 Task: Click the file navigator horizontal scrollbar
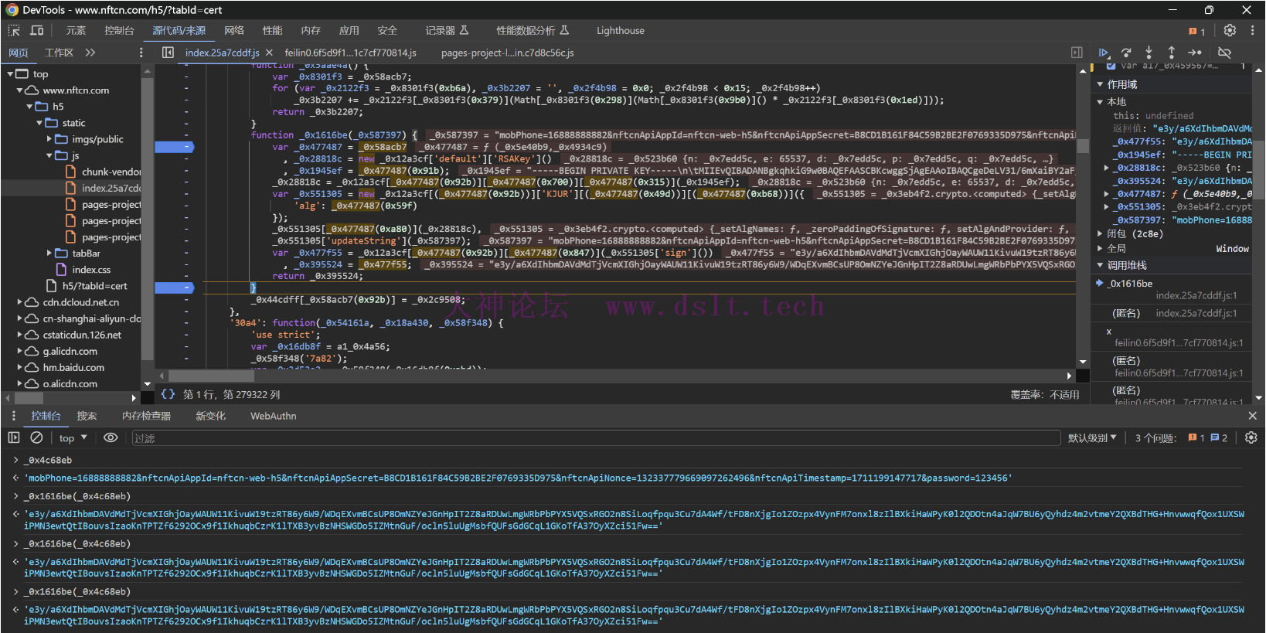pyautogui.click(x=29, y=398)
